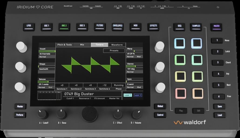Open the Presets selector
The height and width of the screenshot is (138, 240).
114,50
